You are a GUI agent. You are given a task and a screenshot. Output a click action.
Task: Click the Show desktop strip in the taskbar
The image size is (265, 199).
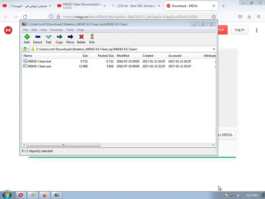(x=263, y=195)
